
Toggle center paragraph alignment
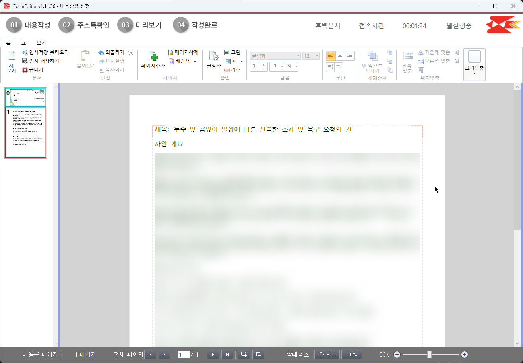click(340, 56)
